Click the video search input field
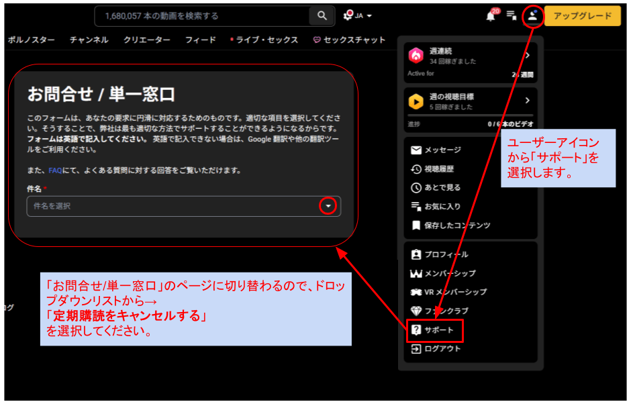The image size is (631, 404). [201, 15]
